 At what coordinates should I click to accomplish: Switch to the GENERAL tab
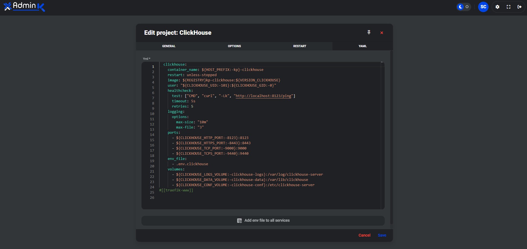(x=169, y=46)
